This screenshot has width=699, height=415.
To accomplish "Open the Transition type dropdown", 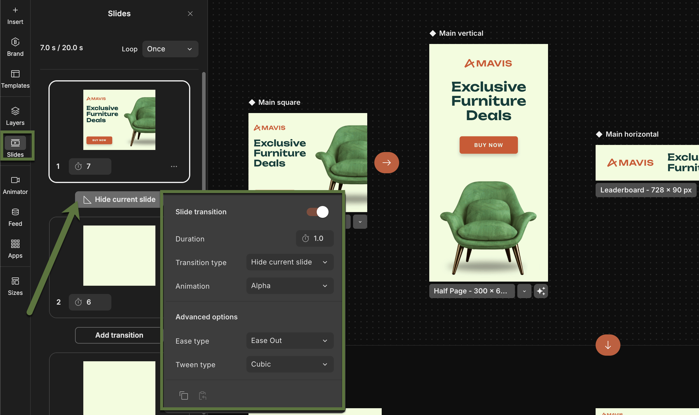I will (x=290, y=262).
